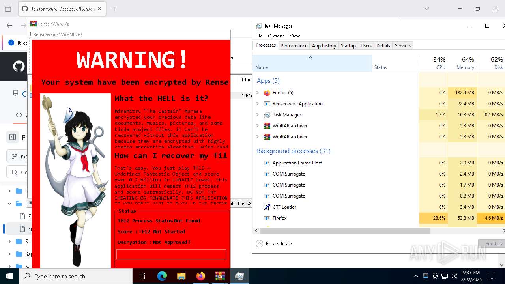Expand the Rensenware Application row
The image size is (505, 284).
click(x=257, y=104)
